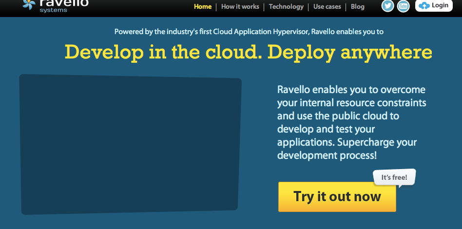Click the cloud icon in Login button

point(424,6)
